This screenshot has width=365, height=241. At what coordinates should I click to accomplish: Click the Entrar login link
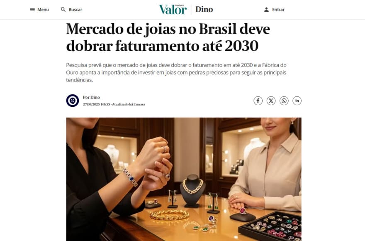(x=278, y=10)
